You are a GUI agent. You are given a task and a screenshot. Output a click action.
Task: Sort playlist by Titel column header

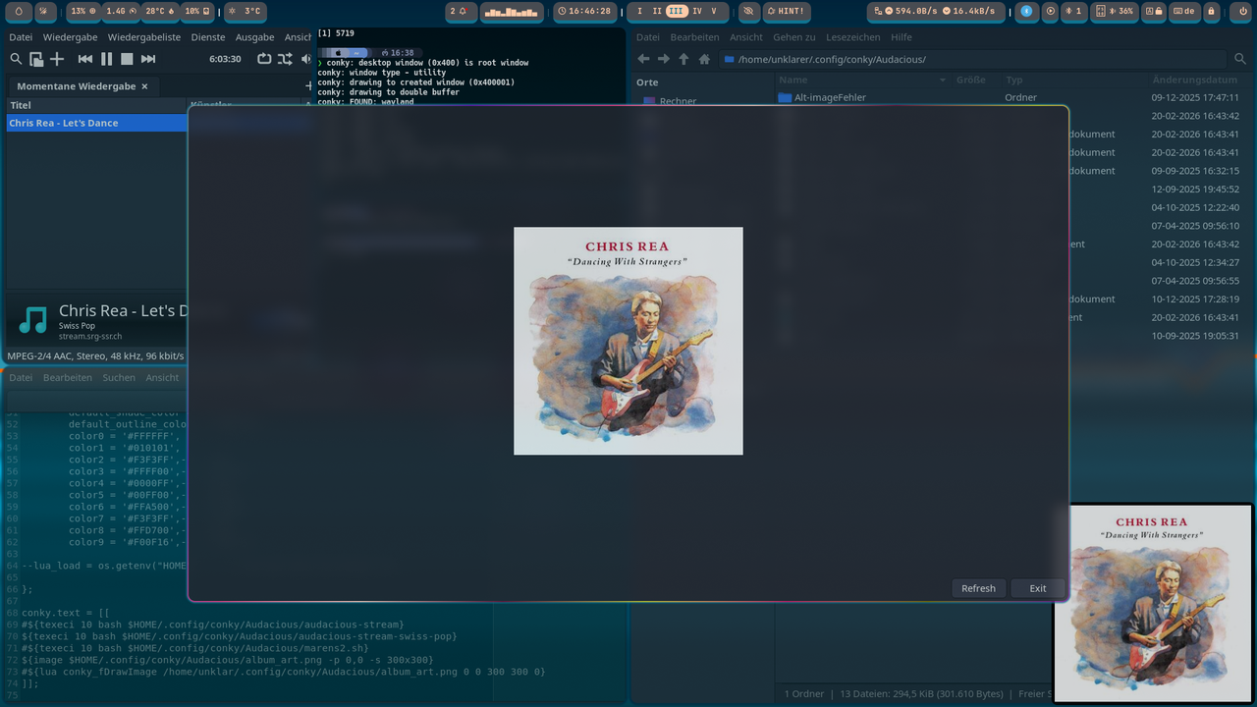click(96, 105)
